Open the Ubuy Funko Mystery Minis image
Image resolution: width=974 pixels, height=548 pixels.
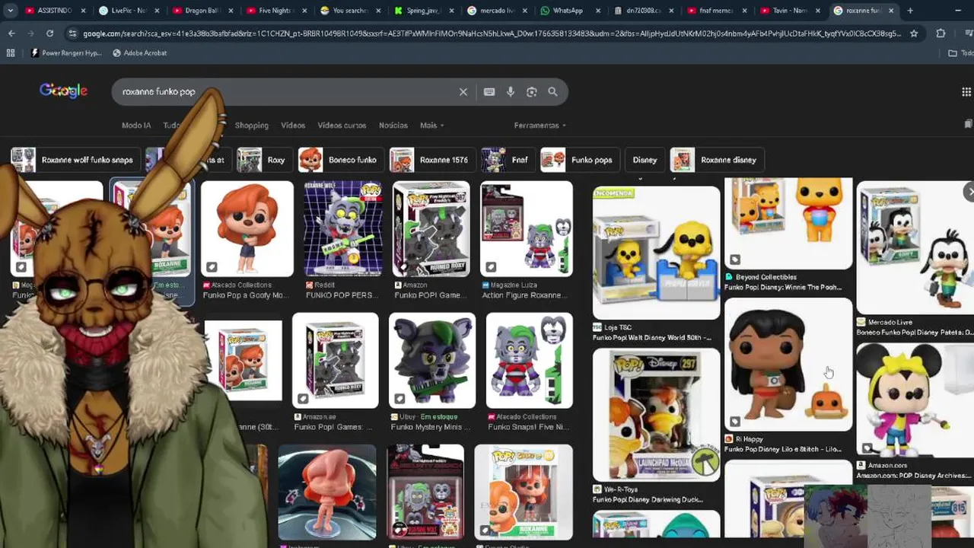pyautogui.click(x=431, y=360)
